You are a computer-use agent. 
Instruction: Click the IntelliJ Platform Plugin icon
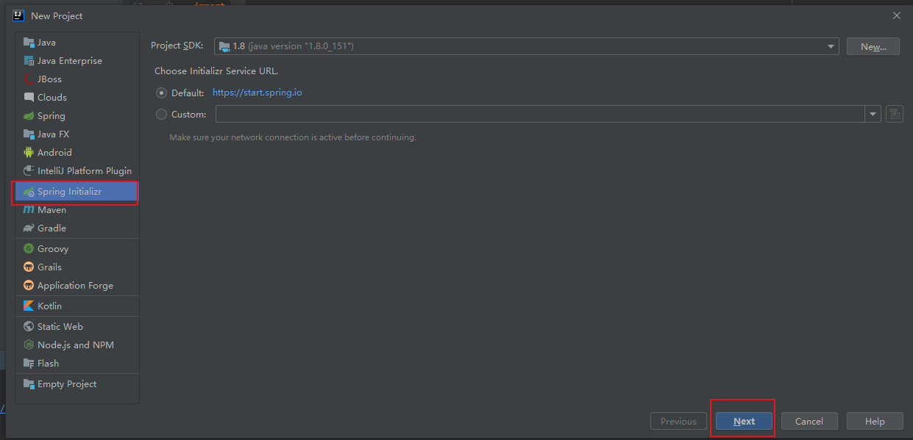[29, 171]
